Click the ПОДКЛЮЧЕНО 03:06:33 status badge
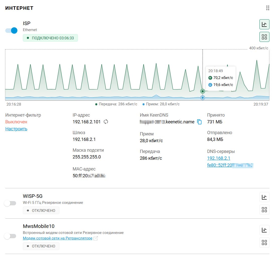Image resolution: width=274 pixels, height=256 pixels. point(50,38)
